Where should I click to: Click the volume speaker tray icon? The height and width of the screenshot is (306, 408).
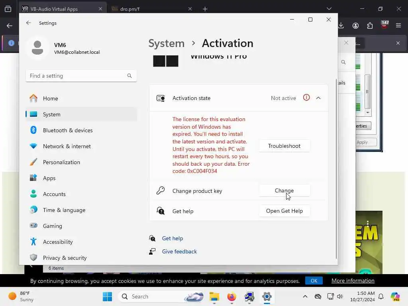click(340, 296)
